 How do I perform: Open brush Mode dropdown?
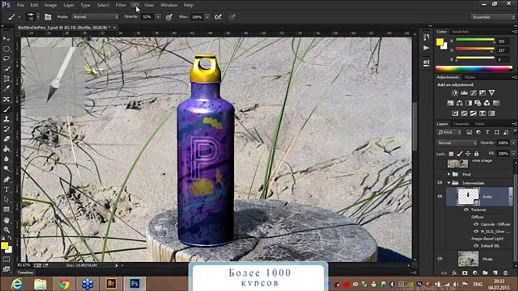click(x=96, y=17)
